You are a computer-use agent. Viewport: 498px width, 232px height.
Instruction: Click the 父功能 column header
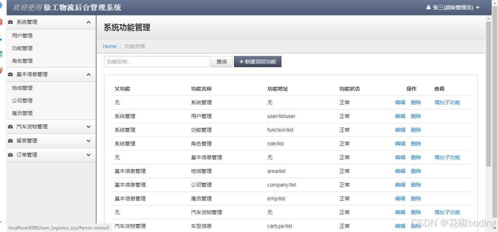pos(122,89)
